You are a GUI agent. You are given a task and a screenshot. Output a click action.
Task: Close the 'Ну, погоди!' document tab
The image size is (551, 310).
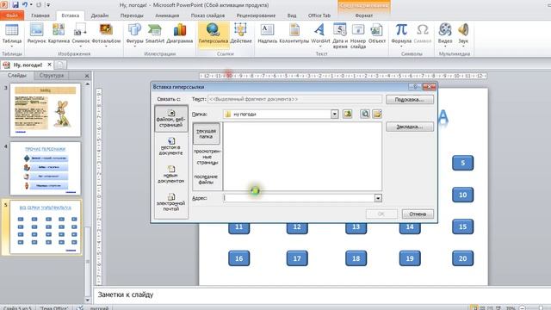pos(50,65)
